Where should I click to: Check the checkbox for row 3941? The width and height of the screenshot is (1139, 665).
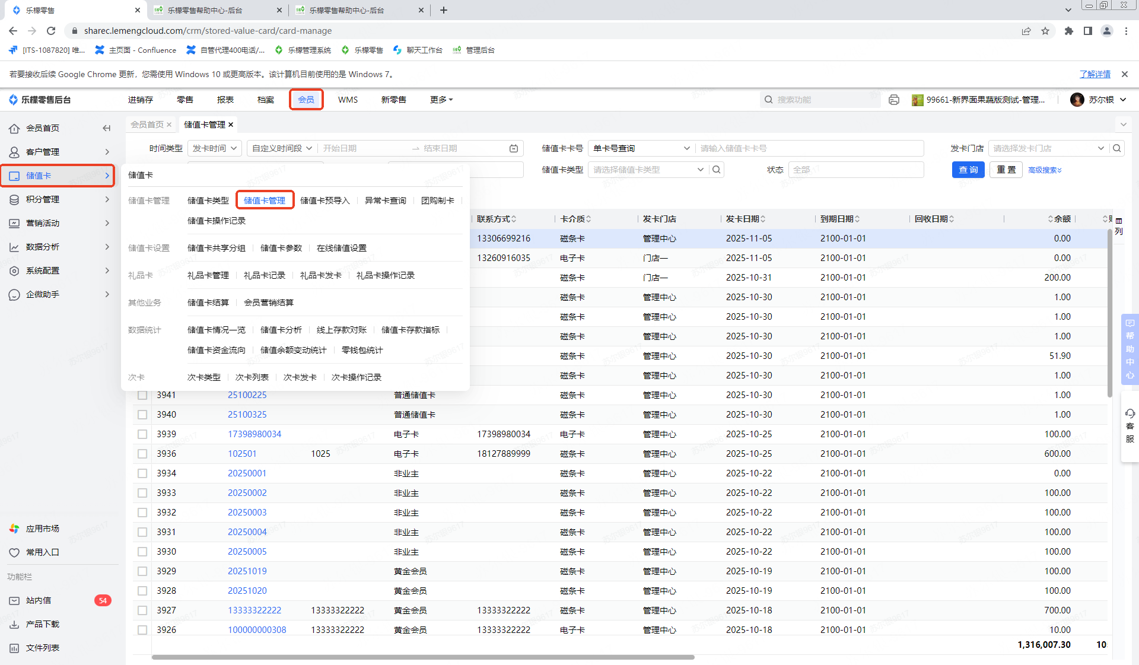(142, 395)
